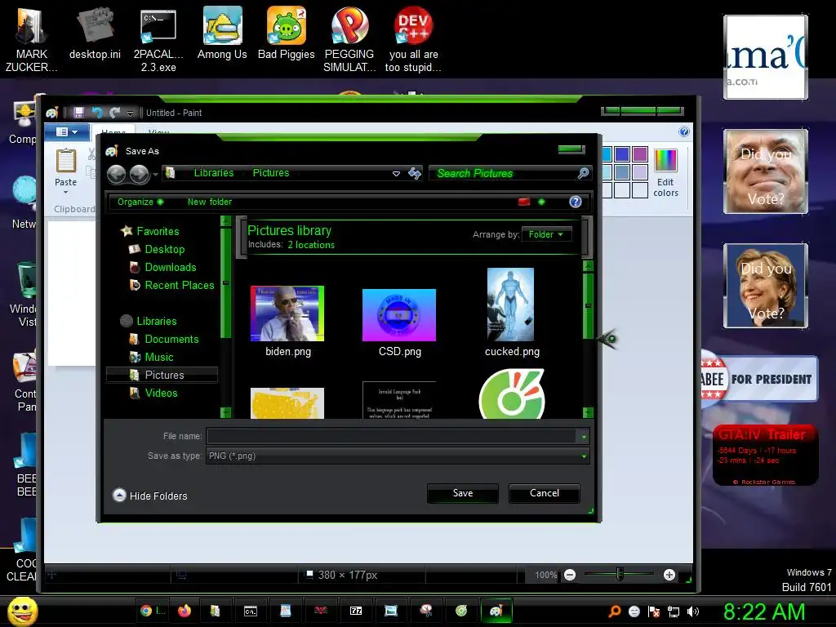Click in the File name input field
Image resolution: width=836 pixels, height=627 pixels.
tap(392, 436)
